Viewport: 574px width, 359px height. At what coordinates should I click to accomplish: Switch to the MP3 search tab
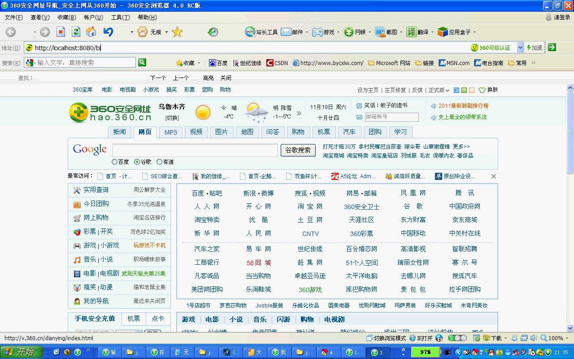(170, 132)
